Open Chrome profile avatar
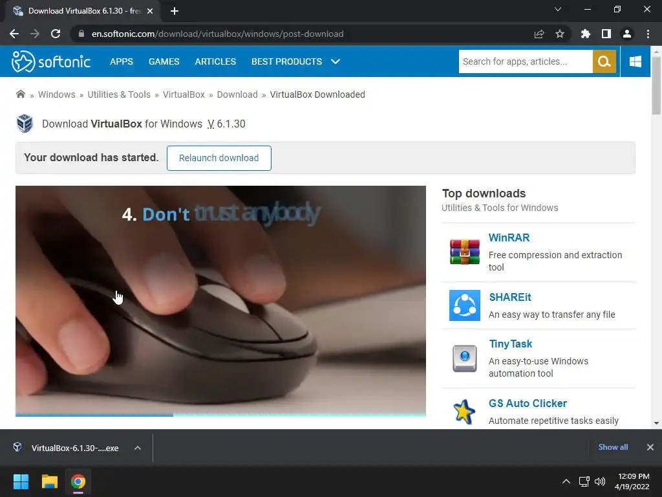662x497 pixels. (627, 34)
